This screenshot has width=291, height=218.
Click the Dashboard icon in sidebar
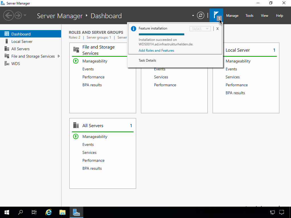tap(7, 34)
